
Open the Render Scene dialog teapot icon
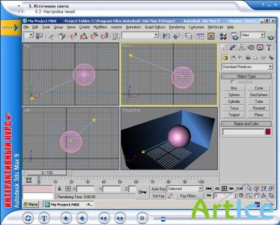pyautogui.click(x=235, y=36)
